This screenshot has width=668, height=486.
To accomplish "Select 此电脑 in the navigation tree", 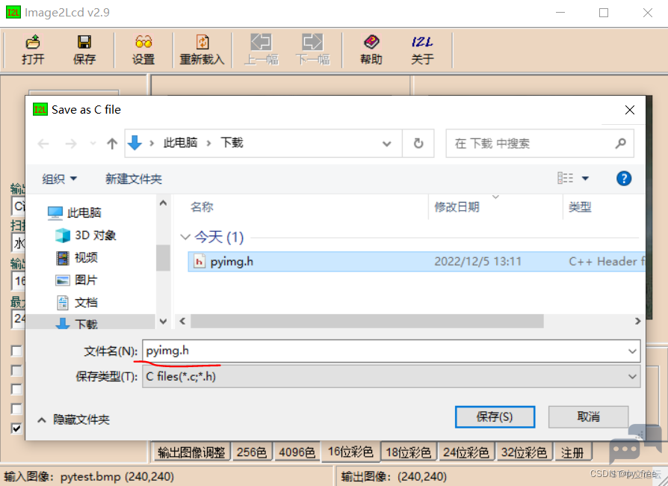I will pos(75,212).
